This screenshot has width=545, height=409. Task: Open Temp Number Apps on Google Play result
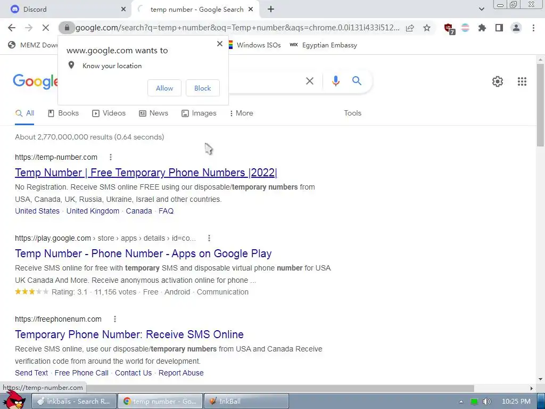[x=143, y=253]
